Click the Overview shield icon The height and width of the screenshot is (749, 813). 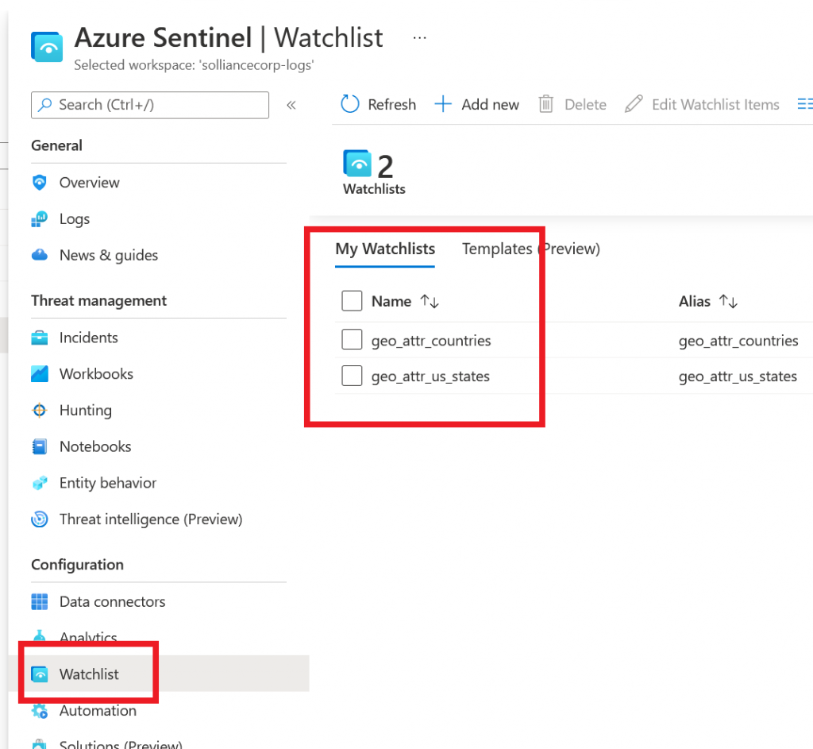(x=40, y=183)
